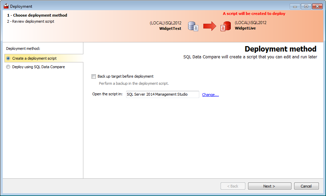Select step 1 Choose deployment method
Screen dimensions: 326x196
[x=37, y=15]
